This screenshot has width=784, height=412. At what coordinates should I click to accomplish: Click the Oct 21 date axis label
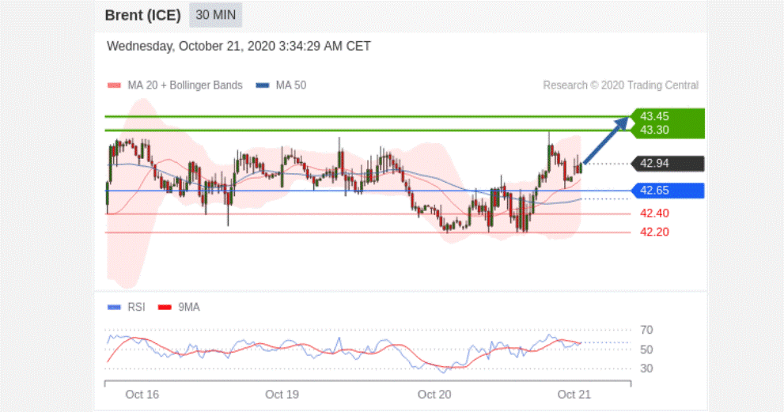point(574,395)
